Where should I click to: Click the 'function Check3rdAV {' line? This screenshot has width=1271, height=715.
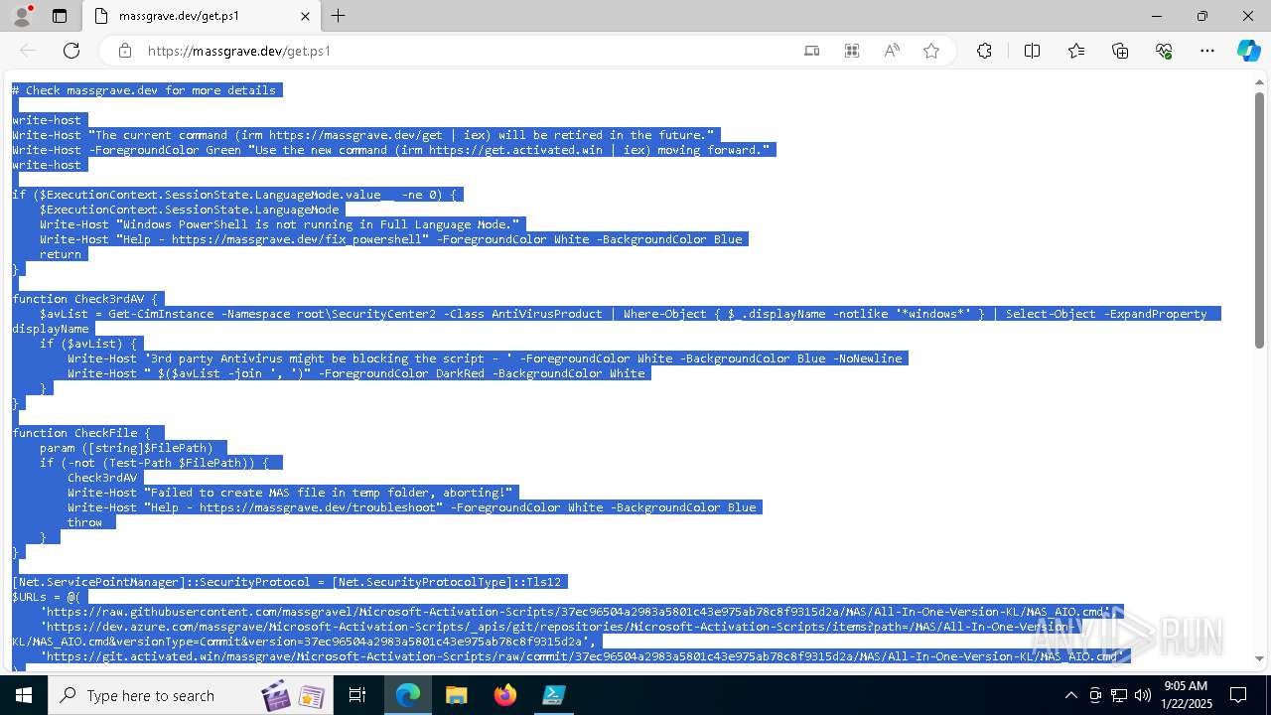click(84, 299)
